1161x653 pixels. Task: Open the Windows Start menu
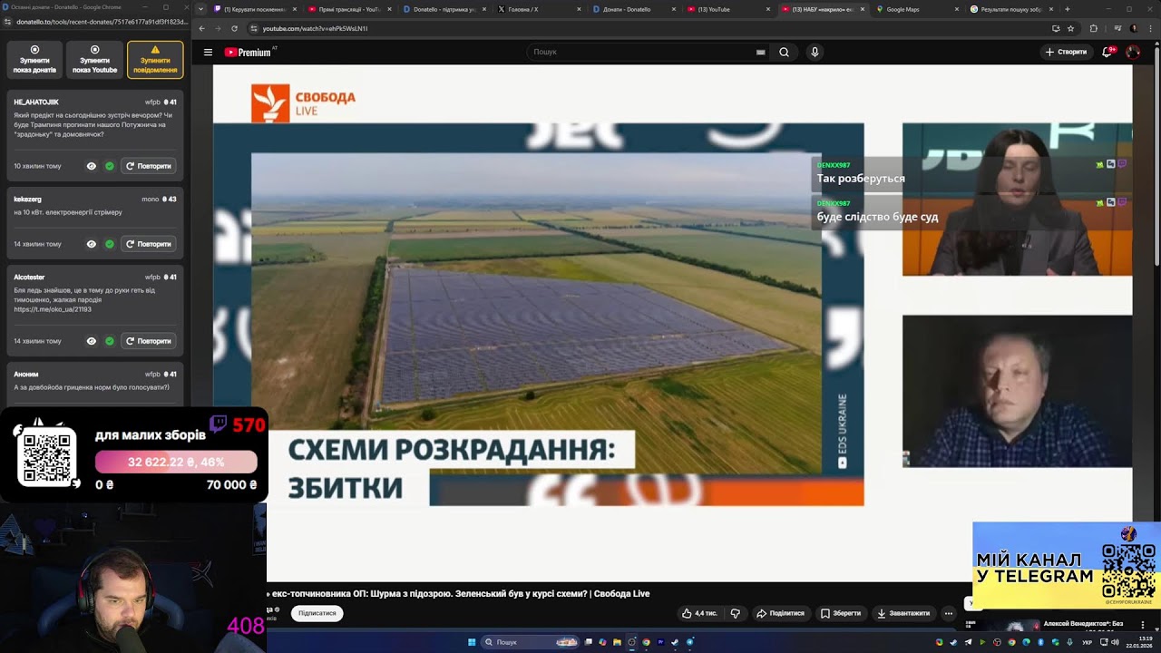click(x=472, y=642)
